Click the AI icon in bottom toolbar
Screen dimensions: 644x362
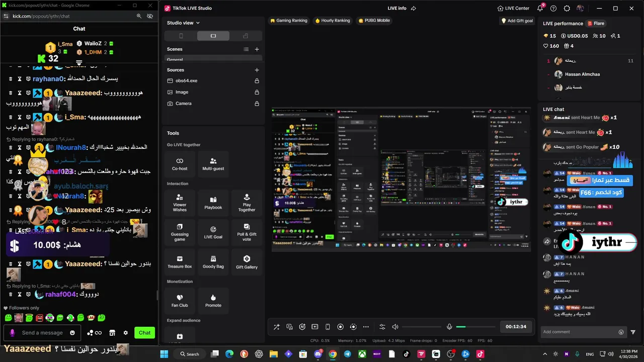(302, 327)
